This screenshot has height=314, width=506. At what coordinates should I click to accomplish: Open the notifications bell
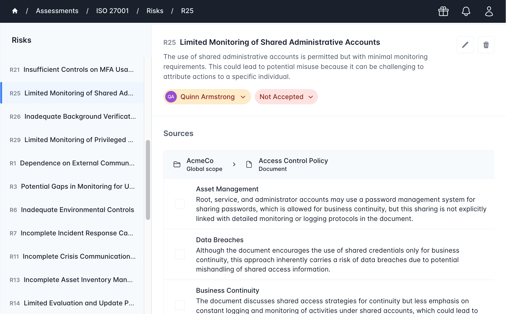(466, 11)
